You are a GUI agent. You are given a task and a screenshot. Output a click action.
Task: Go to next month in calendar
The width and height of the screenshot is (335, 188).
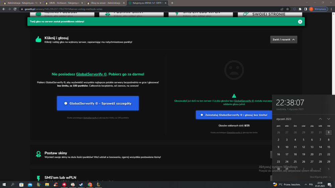coord(329,119)
